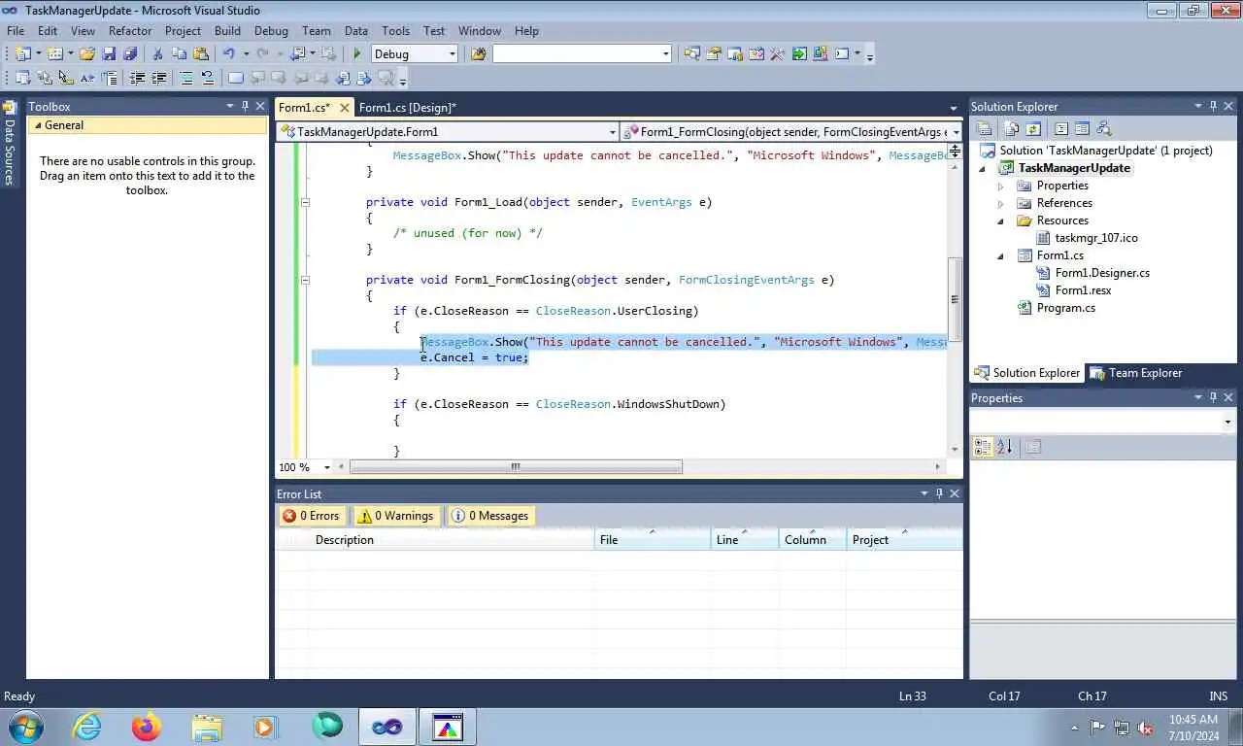
Task: Toggle auto-hide pin on Solution Explorer
Action: 1213,106
